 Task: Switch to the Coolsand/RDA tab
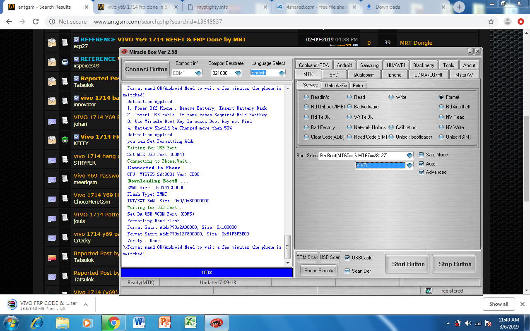pyautogui.click(x=314, y=65)
